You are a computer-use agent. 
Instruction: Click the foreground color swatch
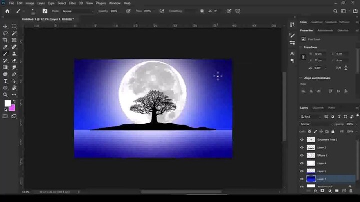pyautogui.click(x=7, y=103)
